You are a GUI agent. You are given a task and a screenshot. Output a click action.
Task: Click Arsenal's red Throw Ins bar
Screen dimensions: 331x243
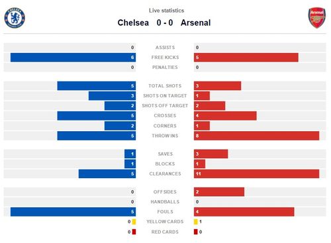click(257, 136)
